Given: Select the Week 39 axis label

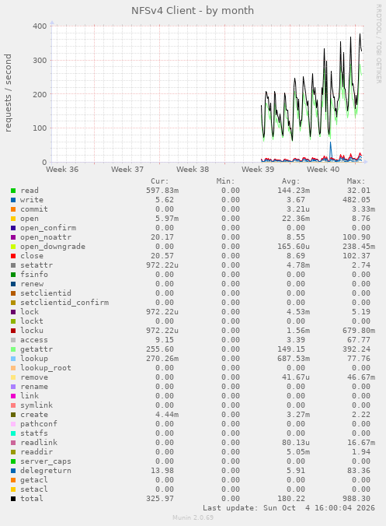Looking at the screenshot, I should coord(258,170).
